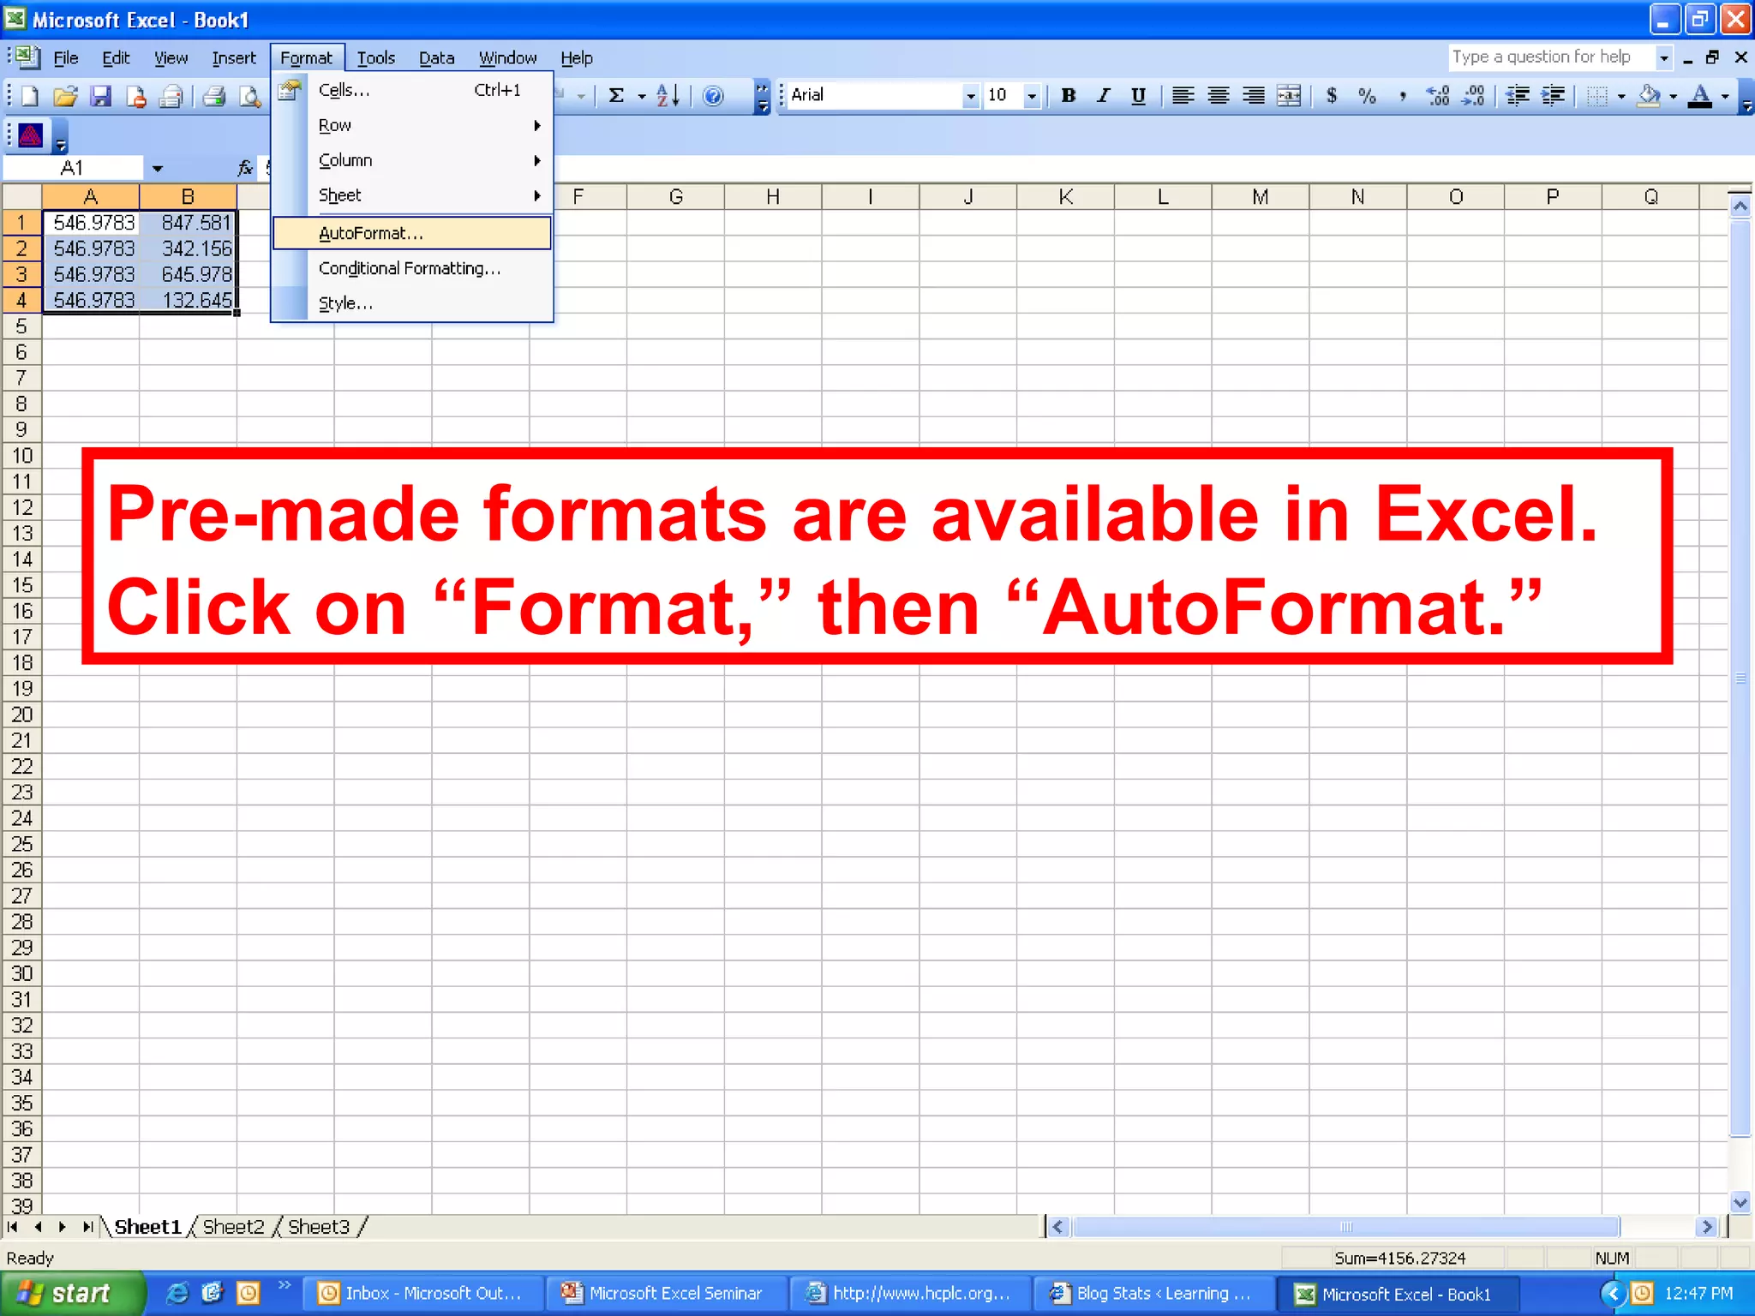Click the Type a question for help box
The width and height of the screenshot is (1755, 1316).
click(1551, 57)
